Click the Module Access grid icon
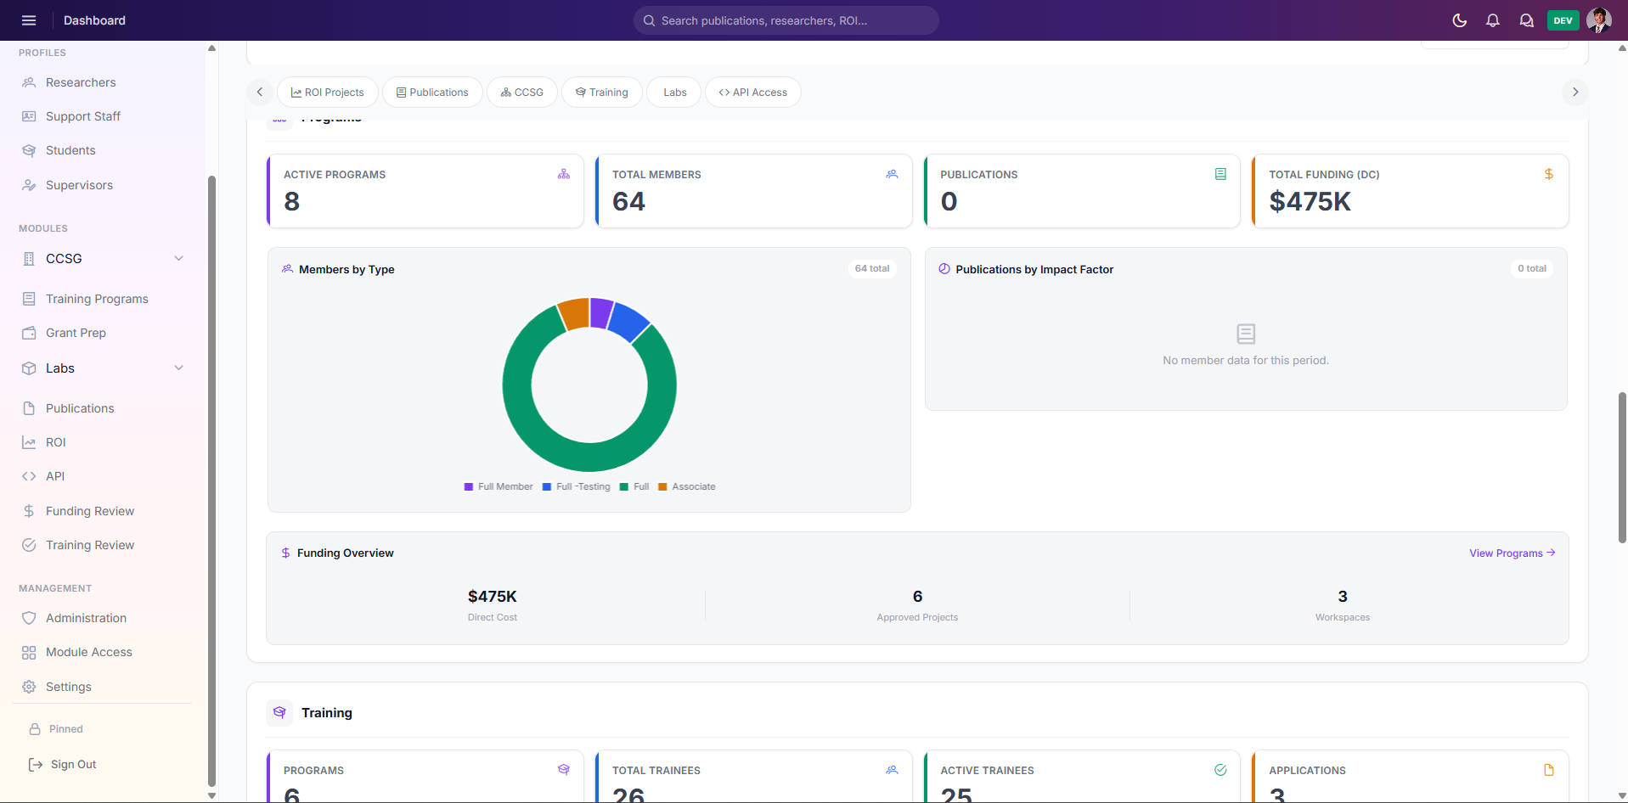This screenshot has height=803, width=1628. pos(29,653)
